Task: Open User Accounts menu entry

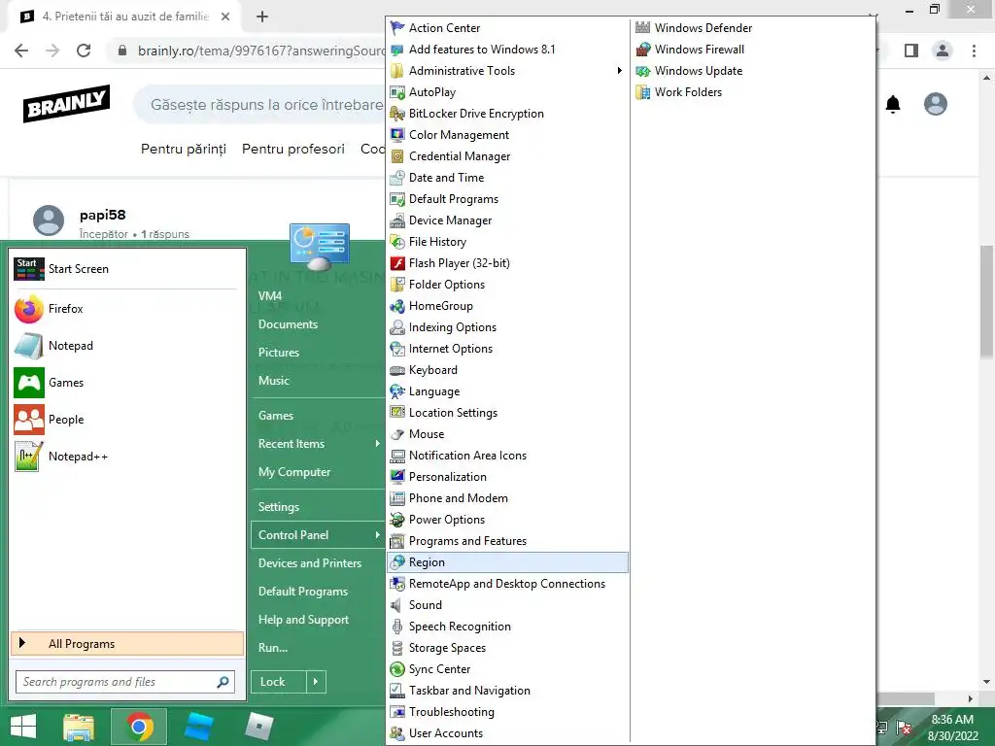Action: coord(507,733)
